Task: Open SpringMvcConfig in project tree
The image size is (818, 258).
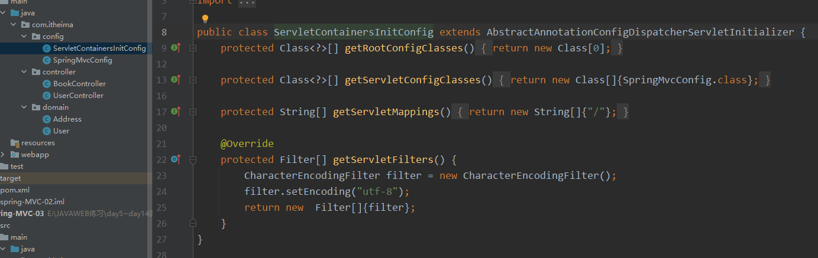Action: click(x=82, y=60)
